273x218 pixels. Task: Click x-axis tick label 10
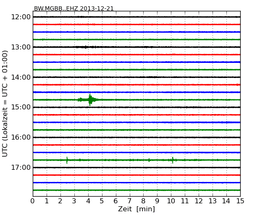click(171, 201)
